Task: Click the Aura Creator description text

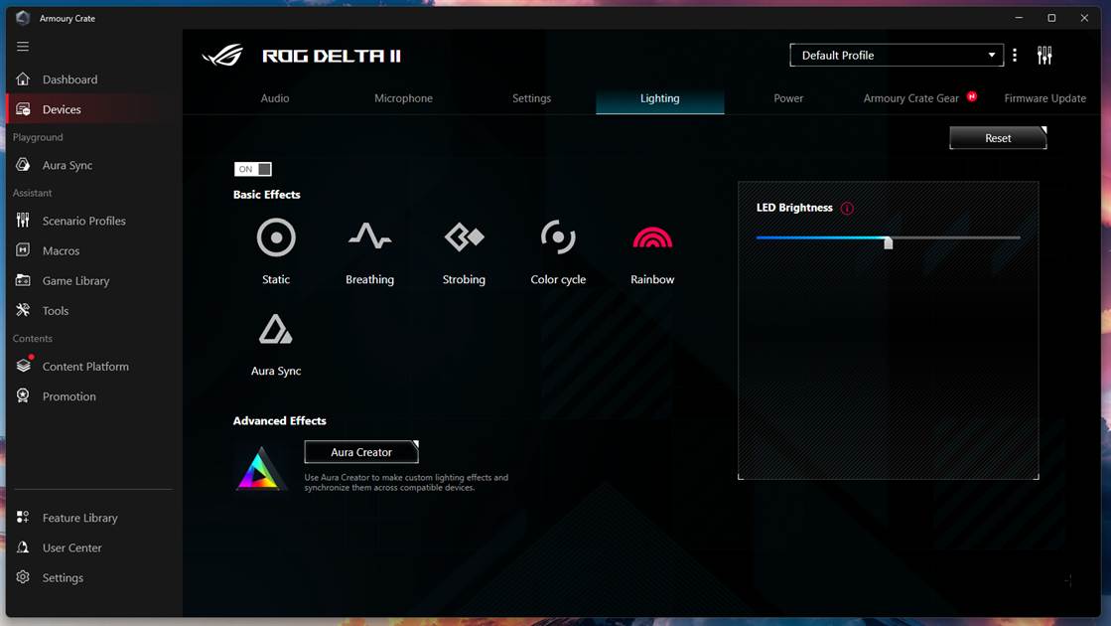Action: coord(406,482)
